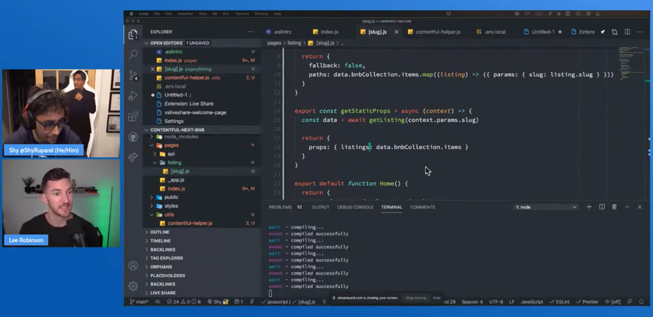Expand the Live Share section in sidebar
This screenshot has height=317, width=653.
202,293
